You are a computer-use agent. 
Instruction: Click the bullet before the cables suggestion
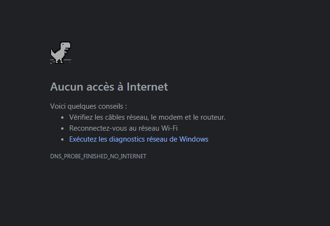(62, 118)
